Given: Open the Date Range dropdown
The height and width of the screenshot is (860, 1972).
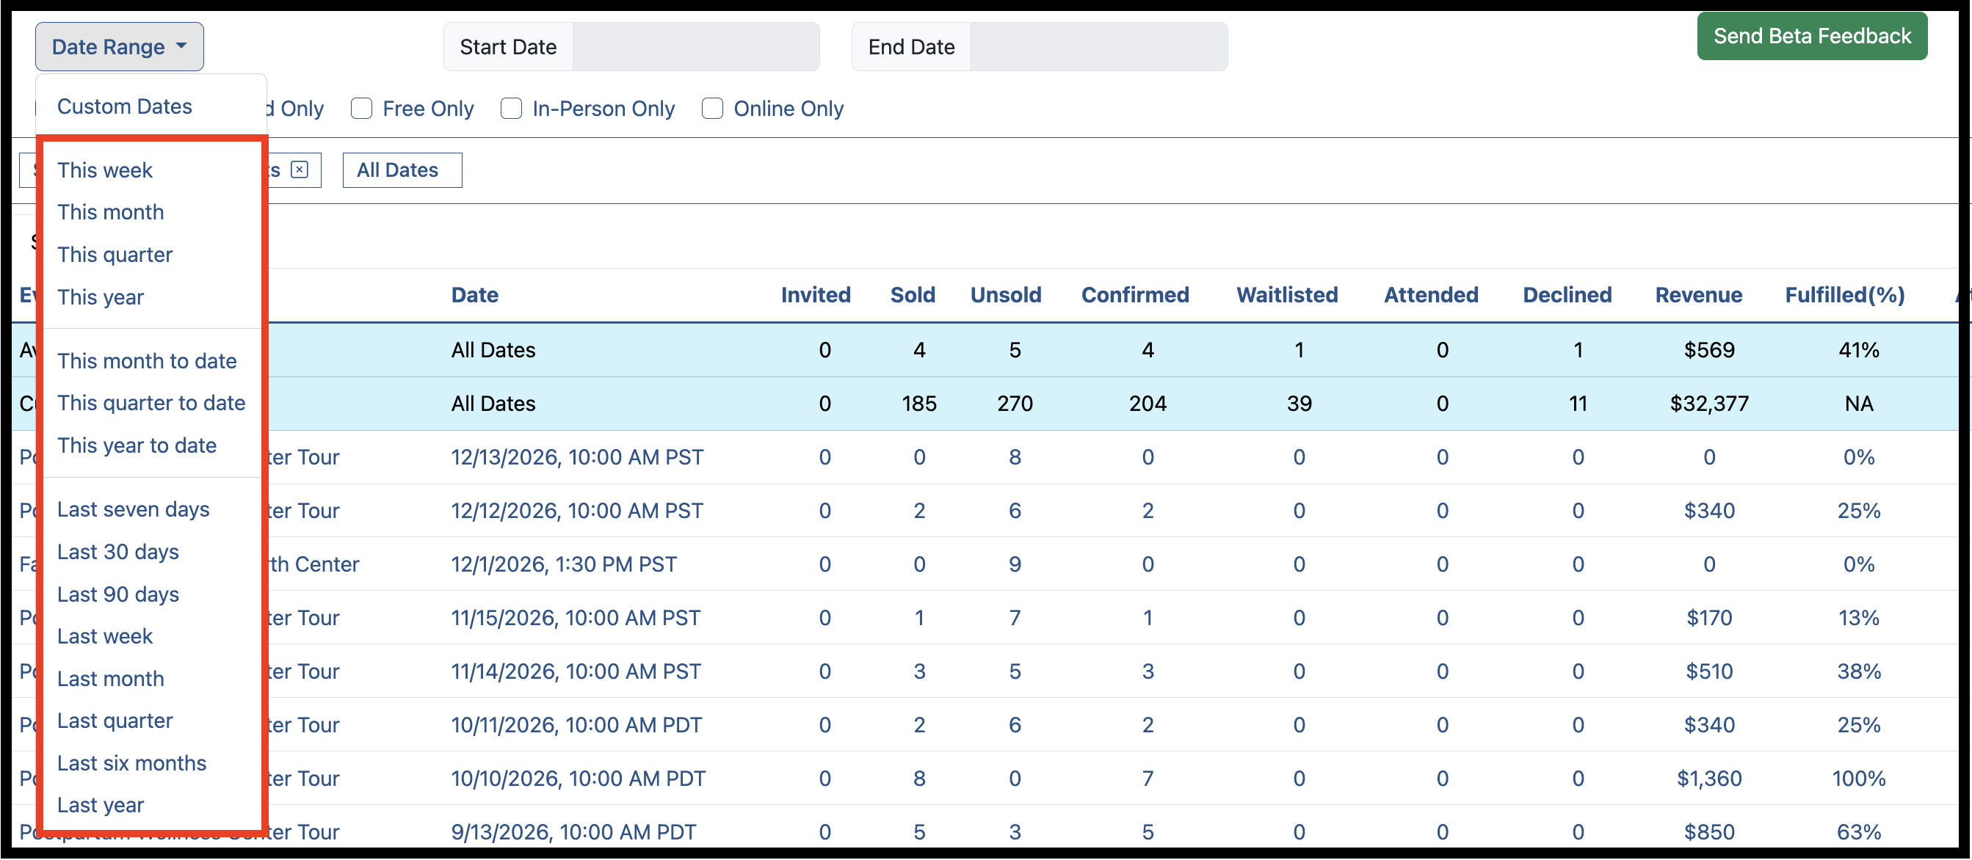Looking at the screenshot, I should point(120,47).
